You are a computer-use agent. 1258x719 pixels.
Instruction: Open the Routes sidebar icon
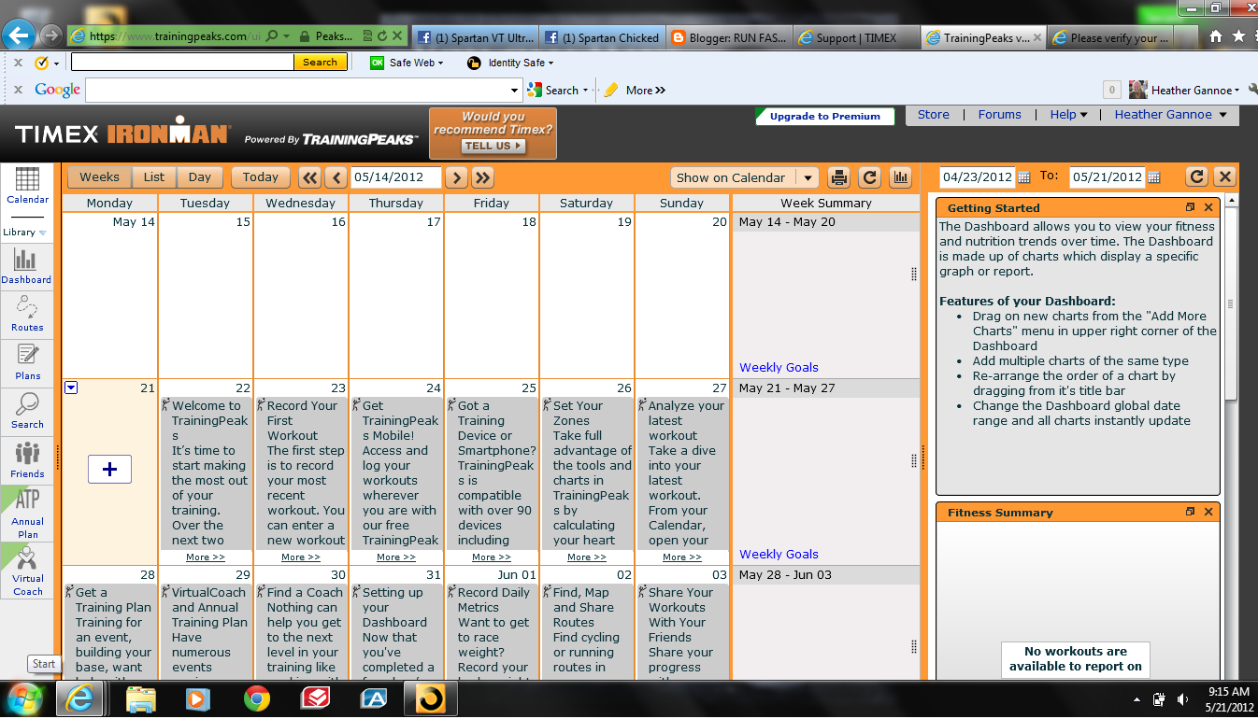[x=27, y=313]
